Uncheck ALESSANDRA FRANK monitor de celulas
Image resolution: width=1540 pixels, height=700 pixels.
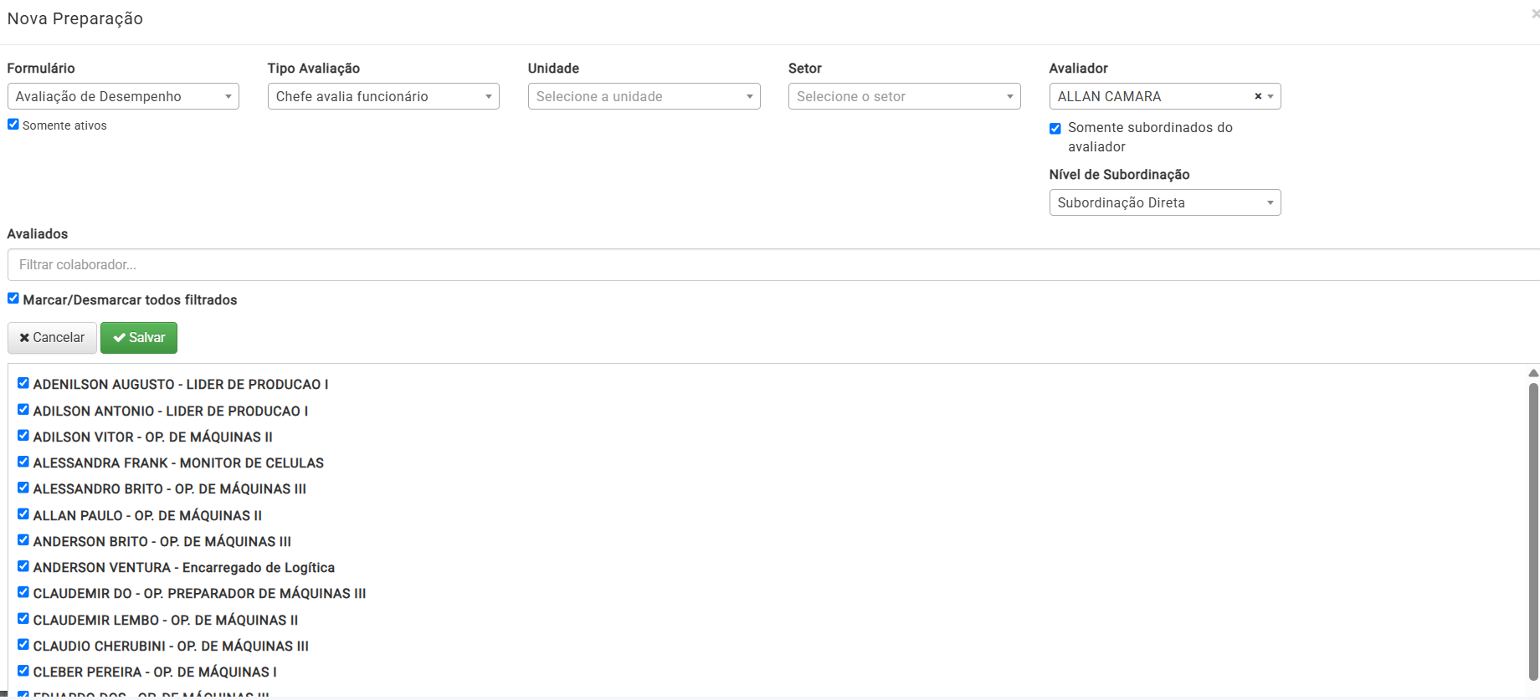(x=23, y=462)
